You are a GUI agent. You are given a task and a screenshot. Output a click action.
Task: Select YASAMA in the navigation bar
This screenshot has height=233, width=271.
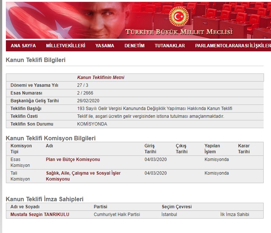point(105,46)
